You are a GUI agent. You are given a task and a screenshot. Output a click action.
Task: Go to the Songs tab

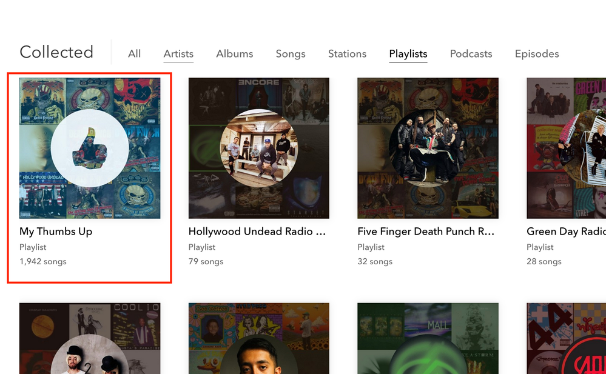pyautogui.click(x=291, y=54)
